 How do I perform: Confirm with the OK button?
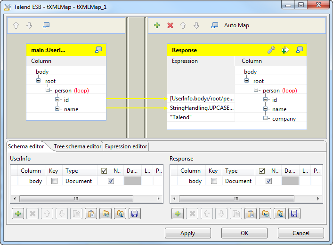[244, 233]
